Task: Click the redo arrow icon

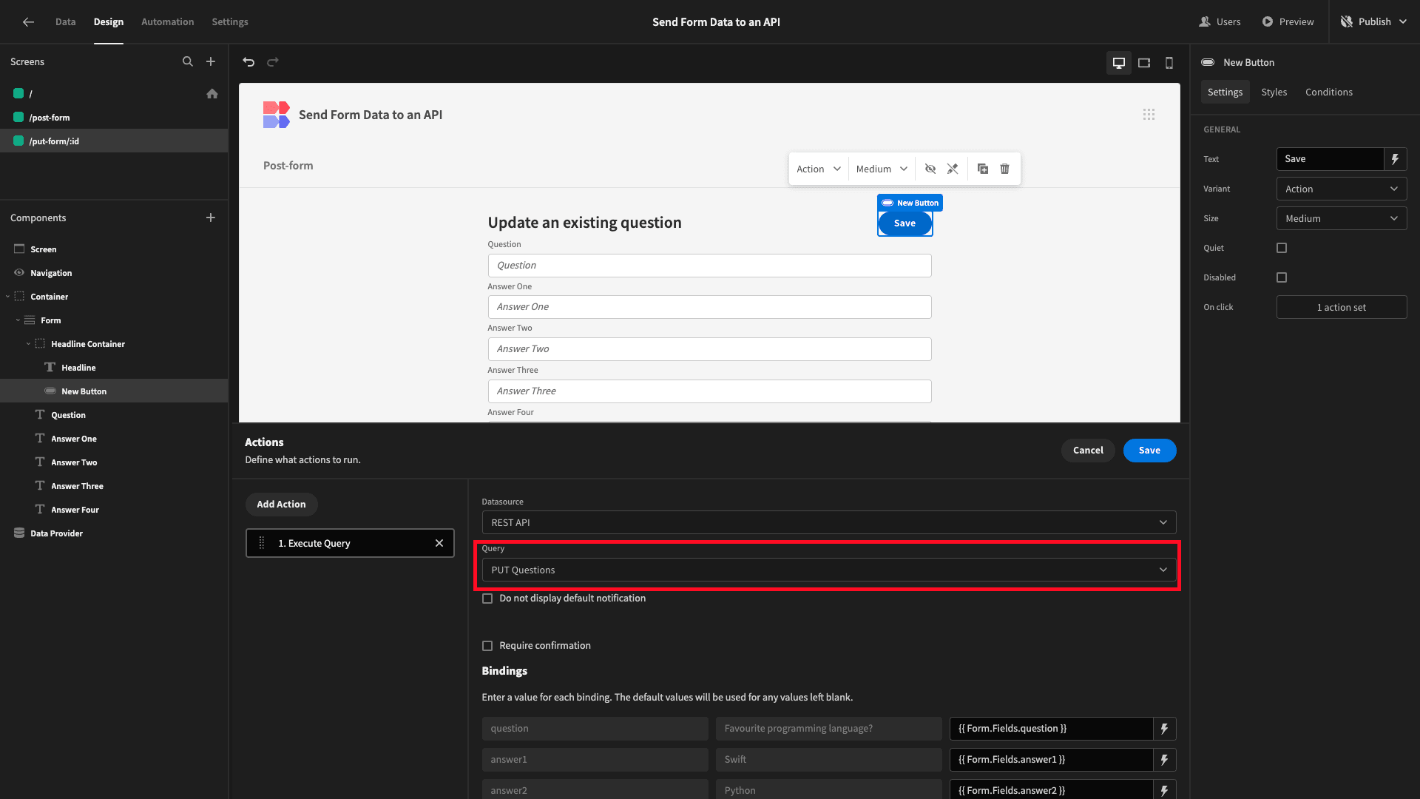Action: point(273,61)
